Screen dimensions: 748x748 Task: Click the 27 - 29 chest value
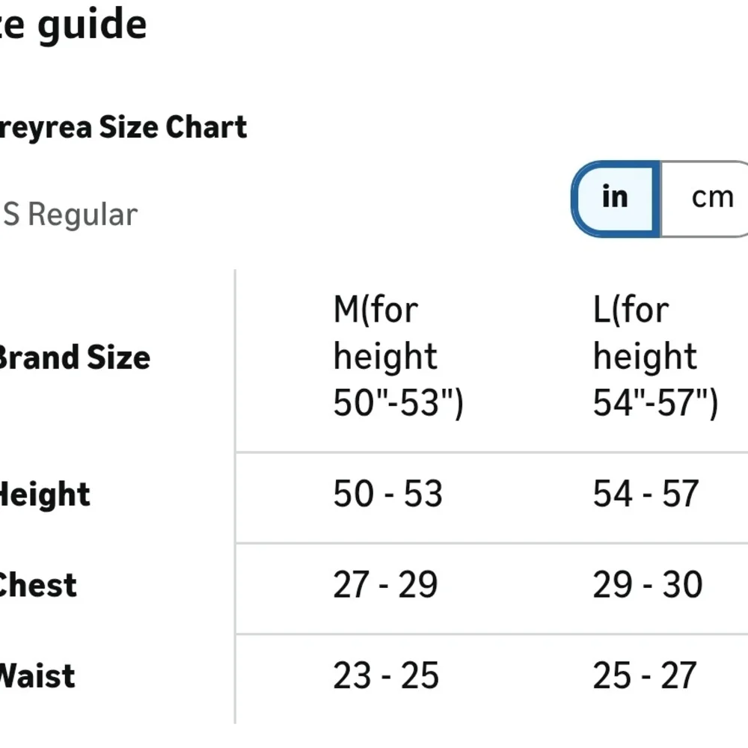click(x=385, y=584)
